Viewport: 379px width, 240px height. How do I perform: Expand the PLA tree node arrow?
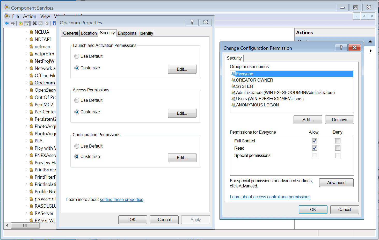tap(27, 141)
